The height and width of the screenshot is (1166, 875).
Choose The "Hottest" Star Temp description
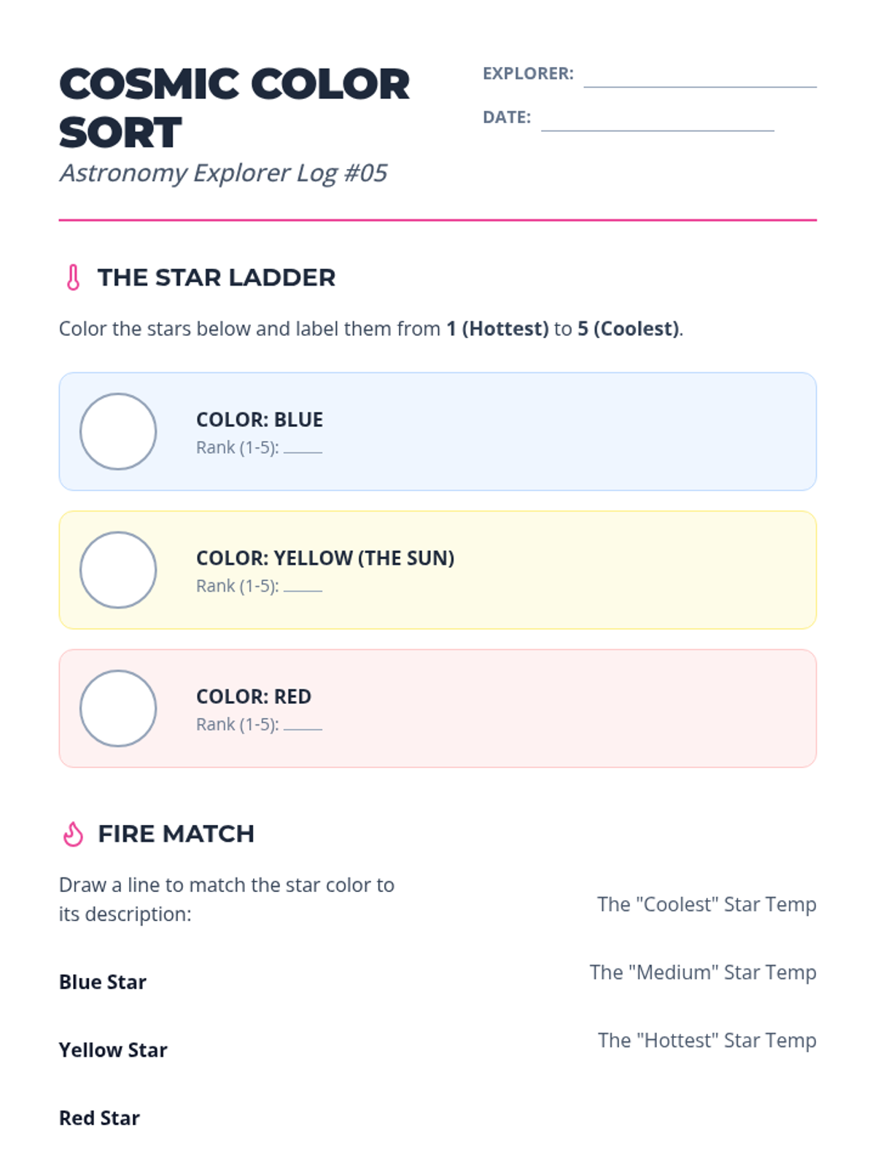pyautogui.click(x=707, y=1041)
